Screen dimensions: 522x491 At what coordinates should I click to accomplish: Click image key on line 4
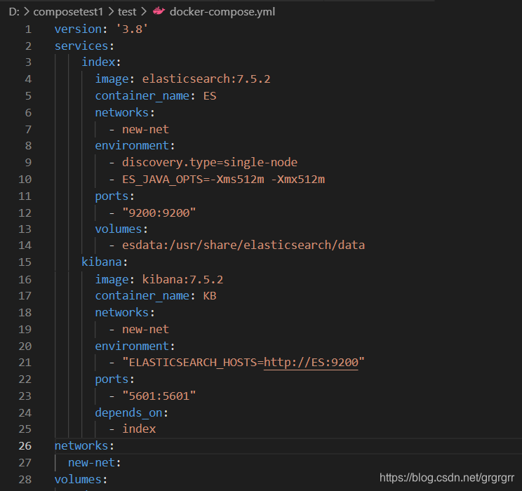(112, 79)
